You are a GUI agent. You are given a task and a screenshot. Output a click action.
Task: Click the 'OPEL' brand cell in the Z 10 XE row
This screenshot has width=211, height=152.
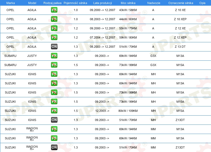tap(10, 10)
